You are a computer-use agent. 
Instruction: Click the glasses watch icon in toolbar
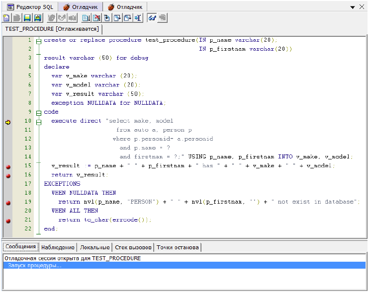(152, 18)
